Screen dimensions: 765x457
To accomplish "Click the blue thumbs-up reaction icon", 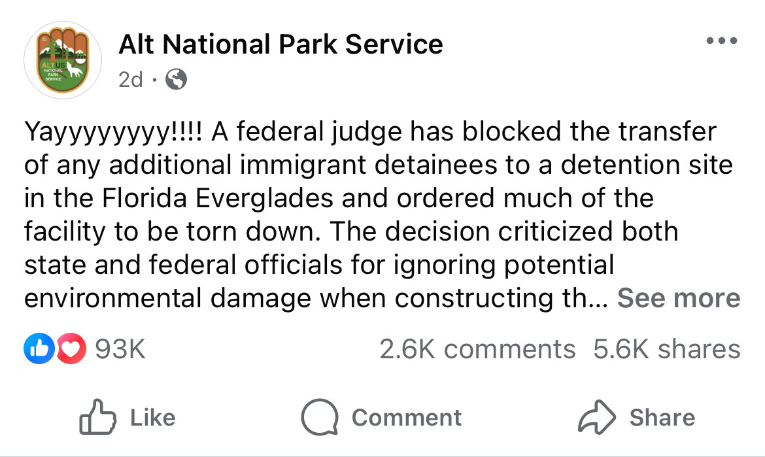I will tap(39, 348).
